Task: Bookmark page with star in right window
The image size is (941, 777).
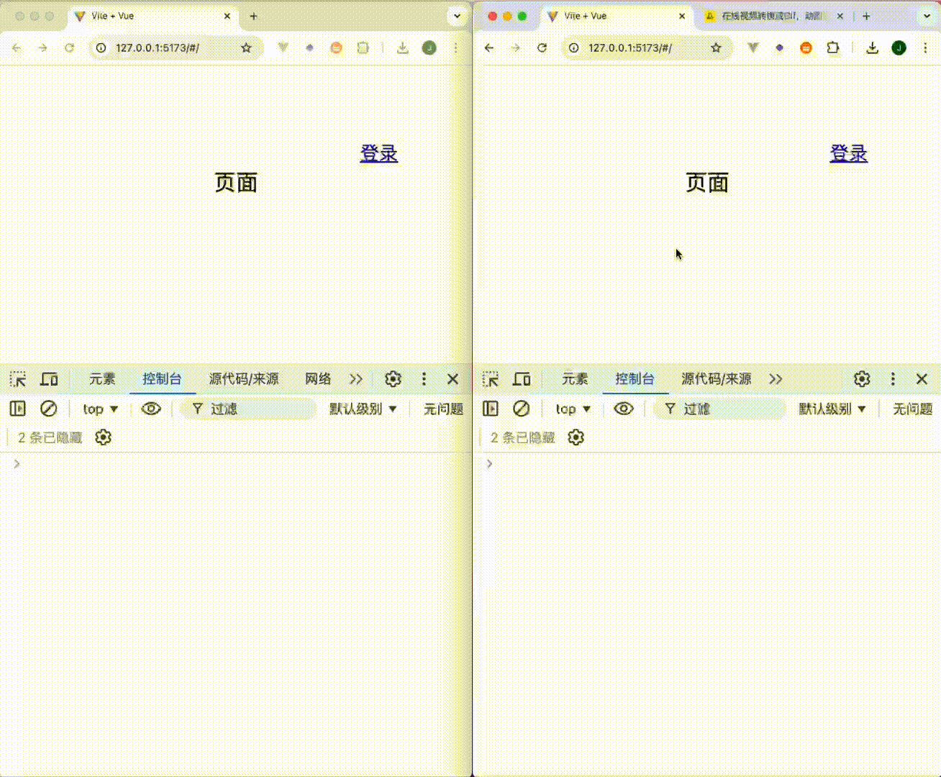Action: 716,47
